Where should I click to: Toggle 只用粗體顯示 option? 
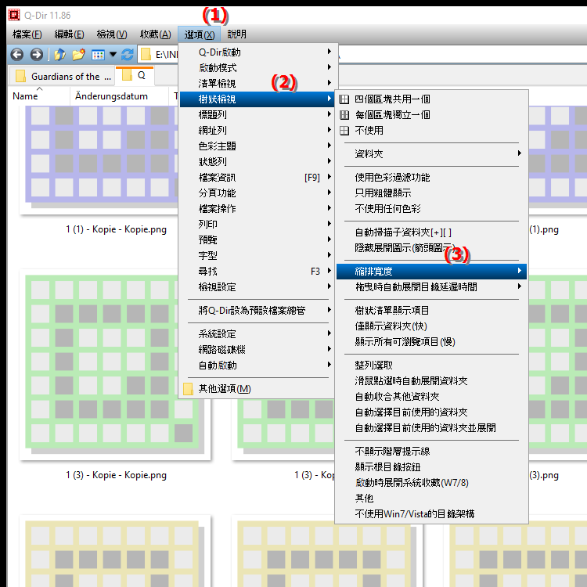[x=431, y=193]
